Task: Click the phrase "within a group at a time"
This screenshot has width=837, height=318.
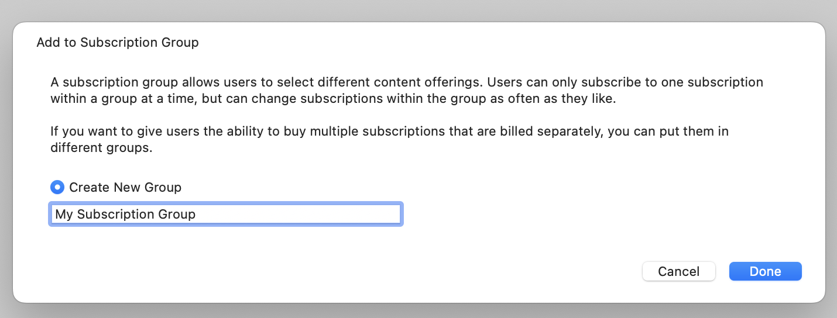Action: [x=123, y=99]
